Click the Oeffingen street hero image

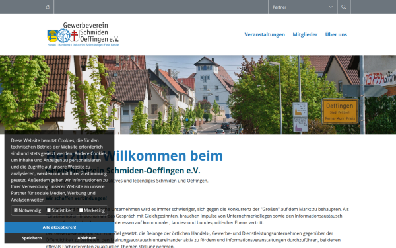pyautogui.click(x=198, y=95)
